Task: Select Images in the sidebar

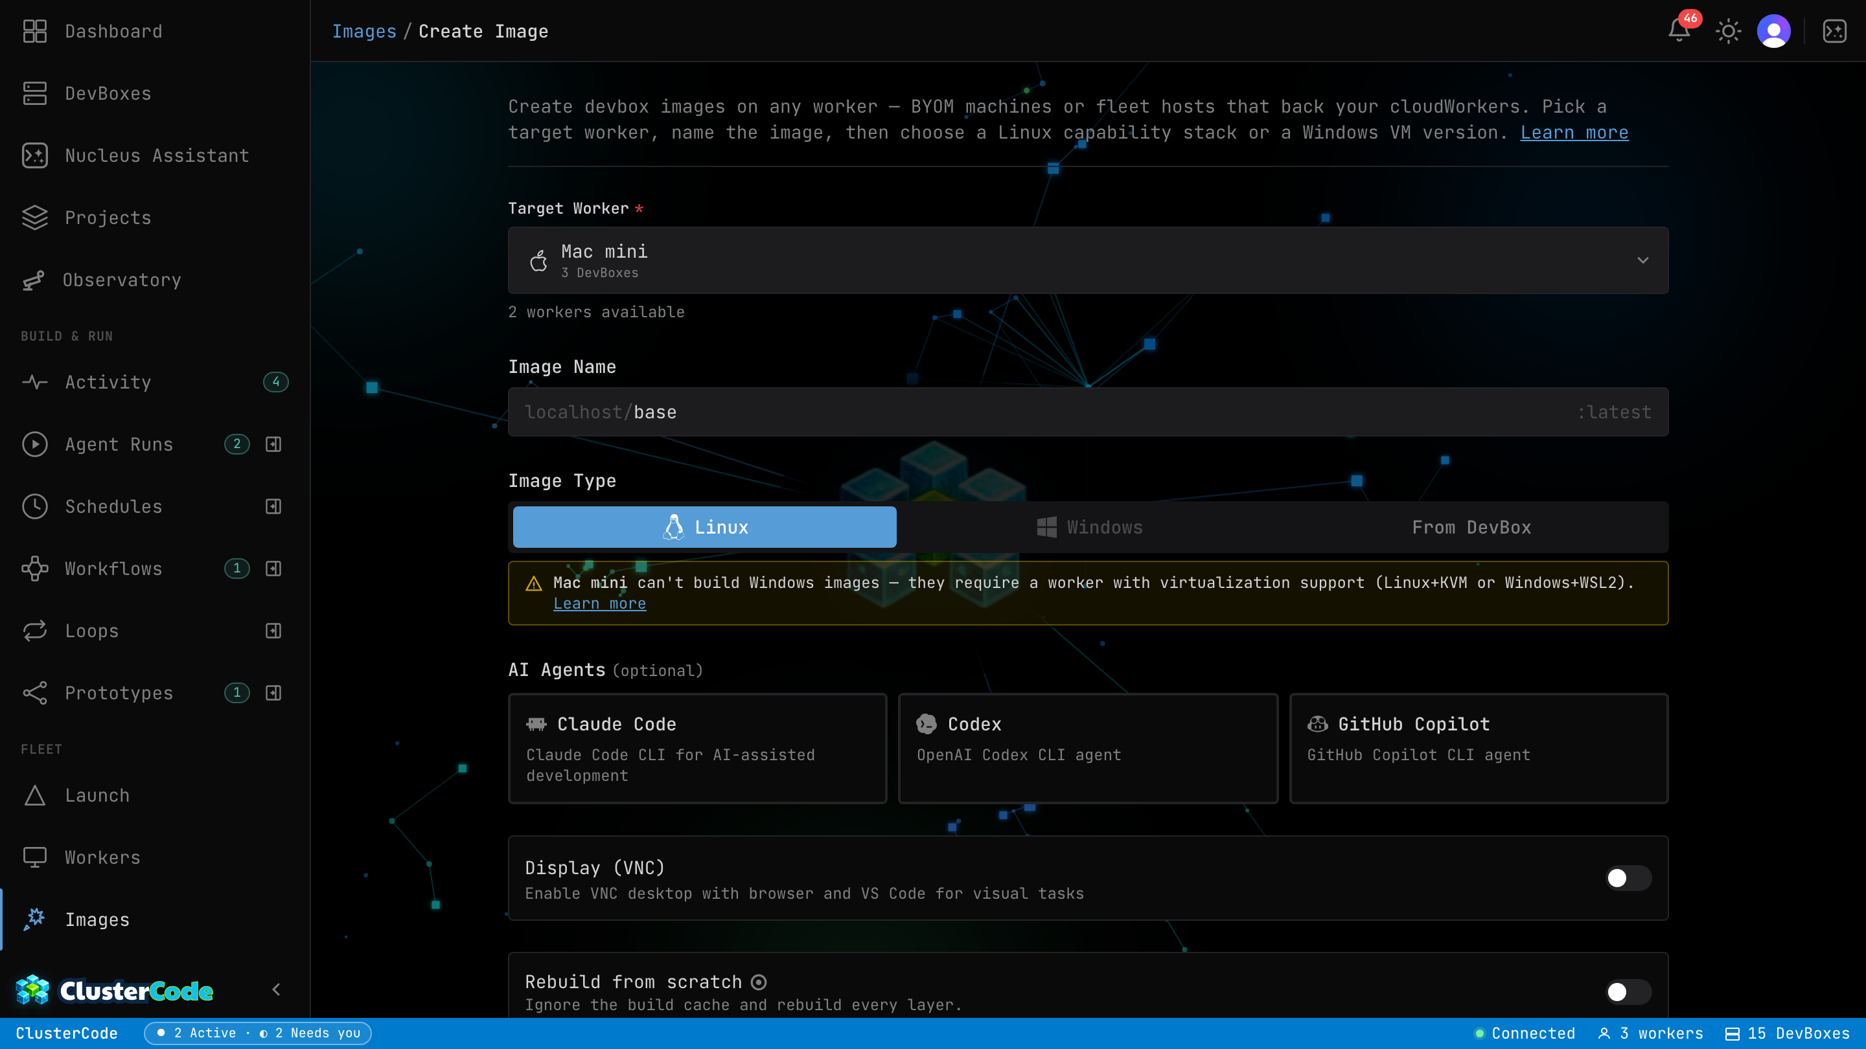Action: tap(155, 920)
